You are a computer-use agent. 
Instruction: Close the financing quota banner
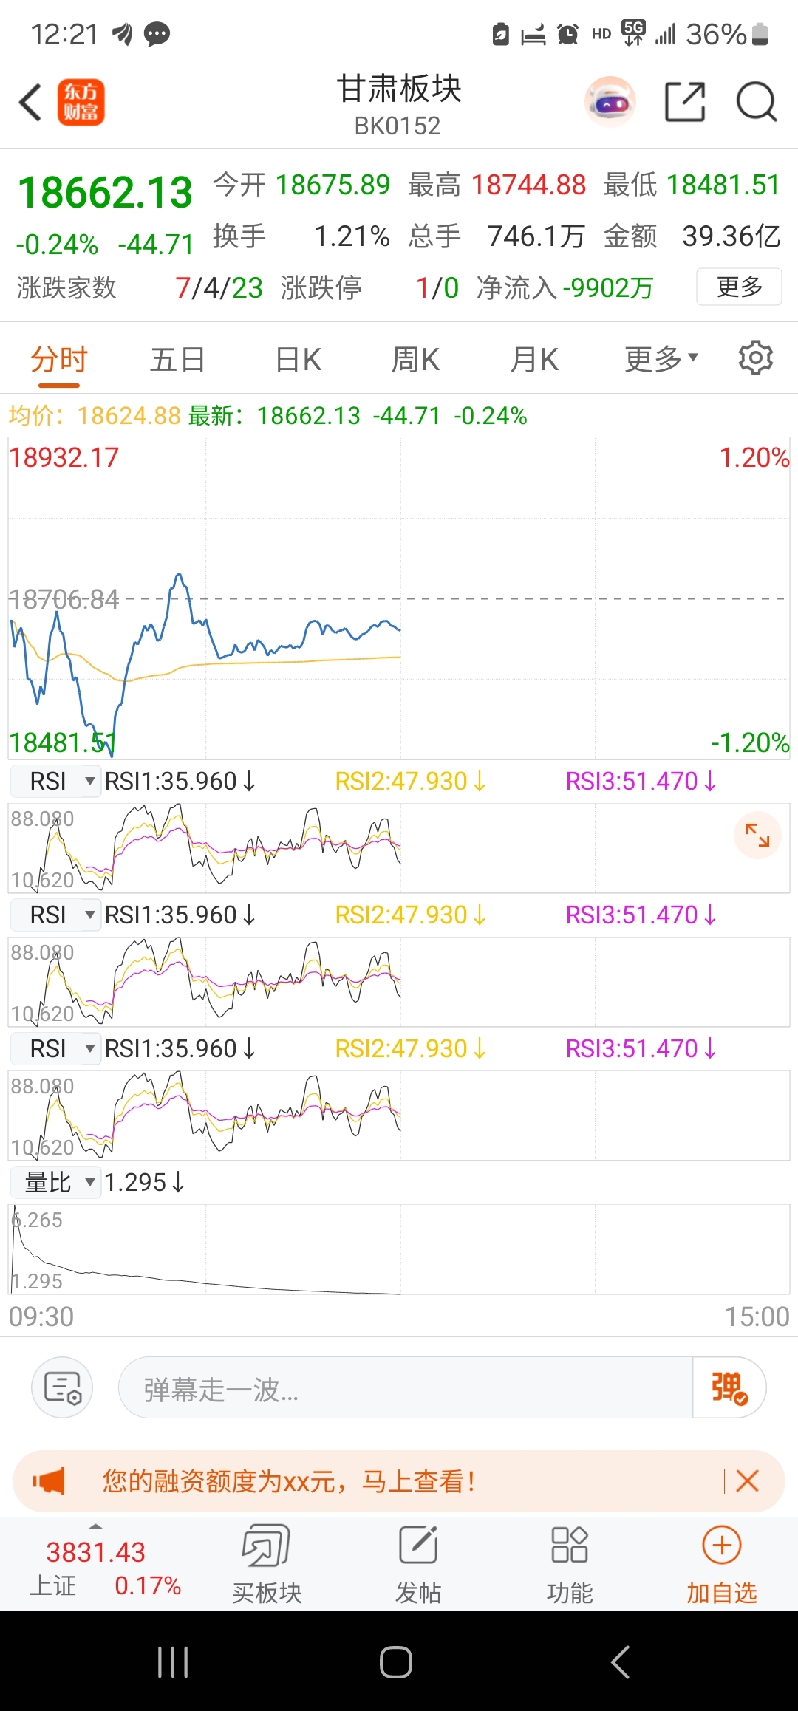coord(747,1481)
